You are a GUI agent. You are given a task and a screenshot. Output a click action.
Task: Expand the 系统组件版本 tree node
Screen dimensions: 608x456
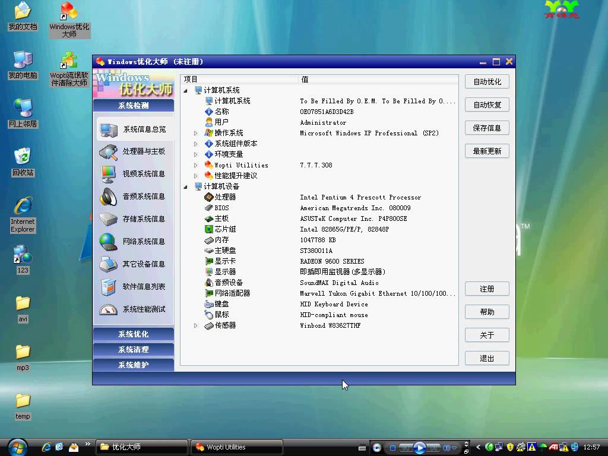(x=196, y=144)
